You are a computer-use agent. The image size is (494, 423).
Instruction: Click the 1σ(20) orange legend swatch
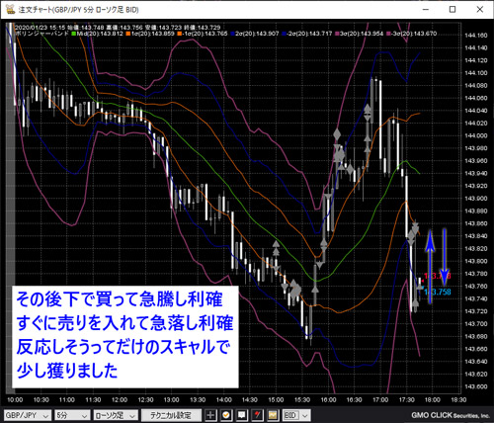click(x=128, y=34)
